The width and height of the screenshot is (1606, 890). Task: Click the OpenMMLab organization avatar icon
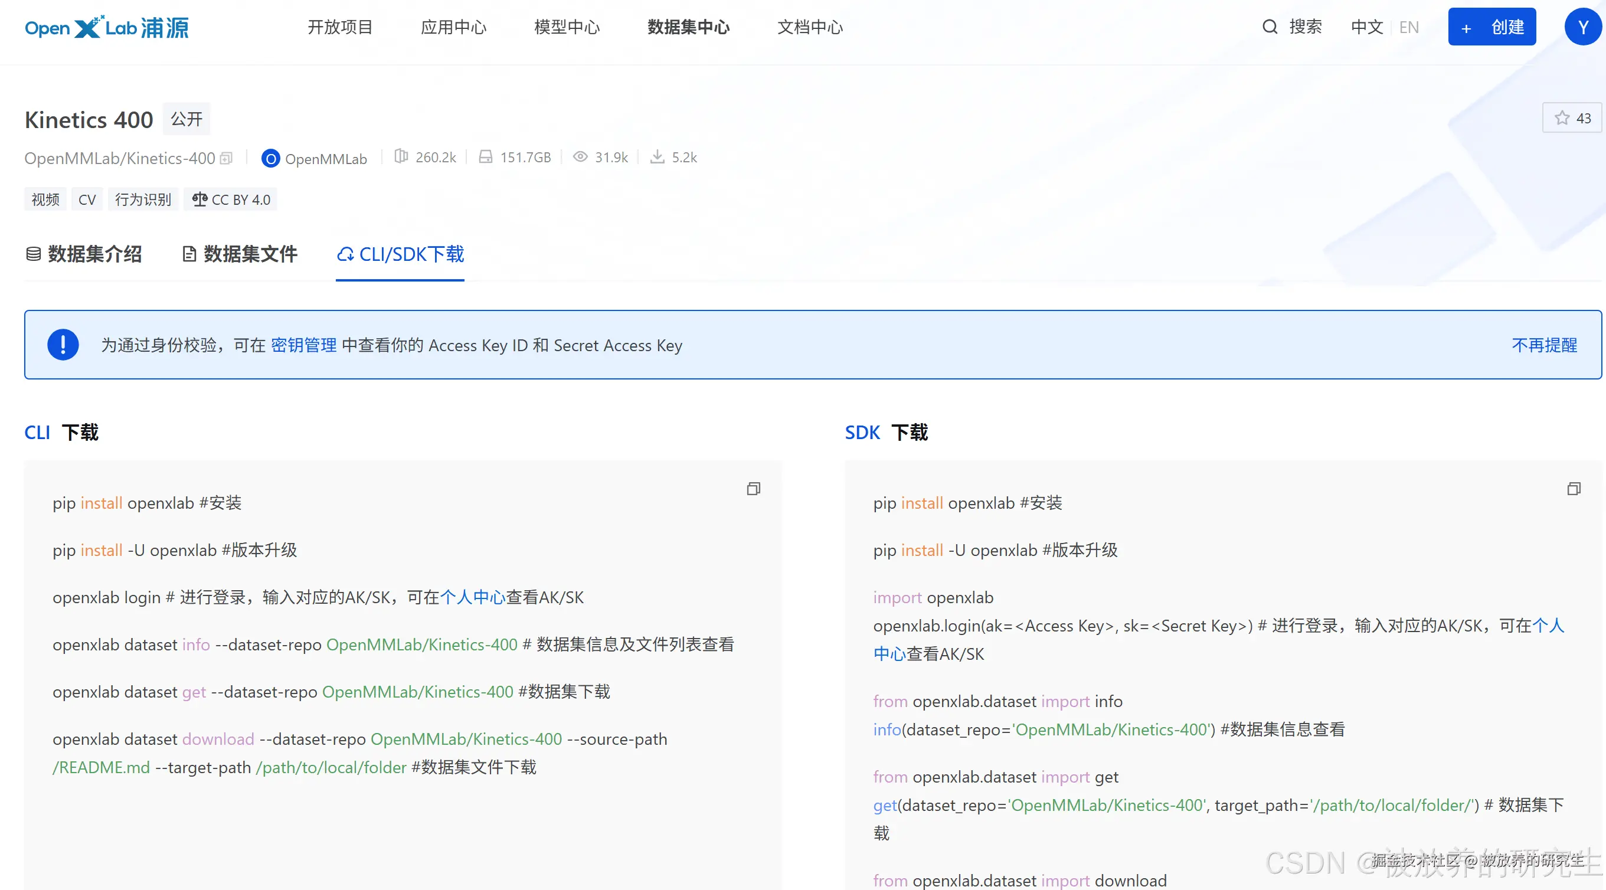point(270,159)
